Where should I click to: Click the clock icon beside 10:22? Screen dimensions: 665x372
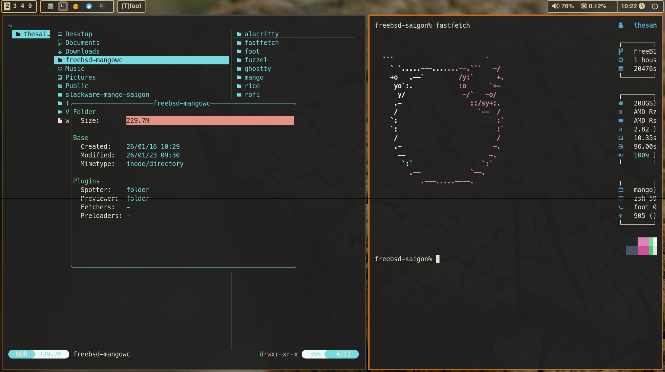642,6
